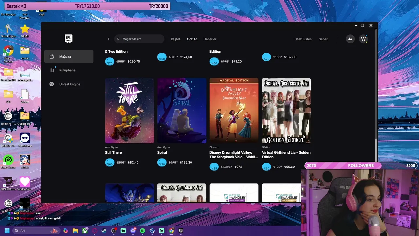419x236 pixels.
Task: Open Copilot from the taskbar
Action: (66, 231)
